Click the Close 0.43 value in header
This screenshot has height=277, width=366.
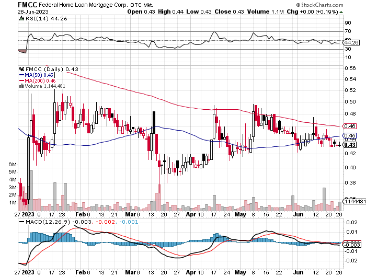pyautogui.click(x=229, y=11)
